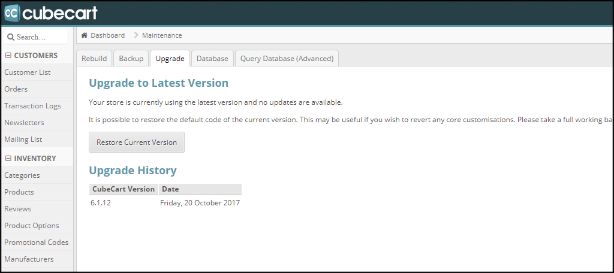614x273 pixels.
Task: Select 'Friday, 20 October 2017' cell
Action: coord(200,203)
